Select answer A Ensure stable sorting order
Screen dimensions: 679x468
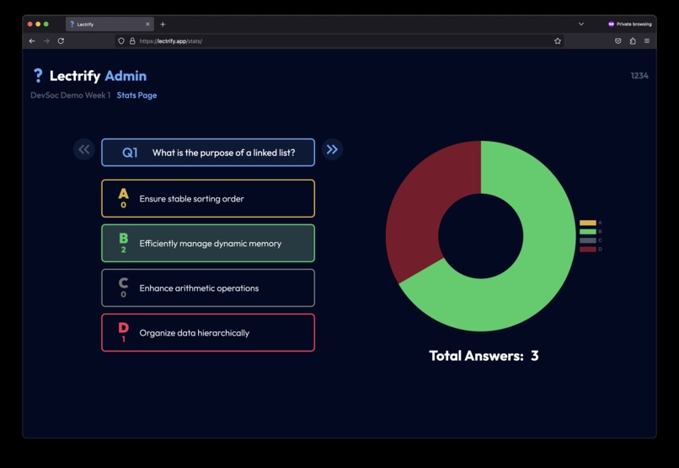click(x=208, y=198)
